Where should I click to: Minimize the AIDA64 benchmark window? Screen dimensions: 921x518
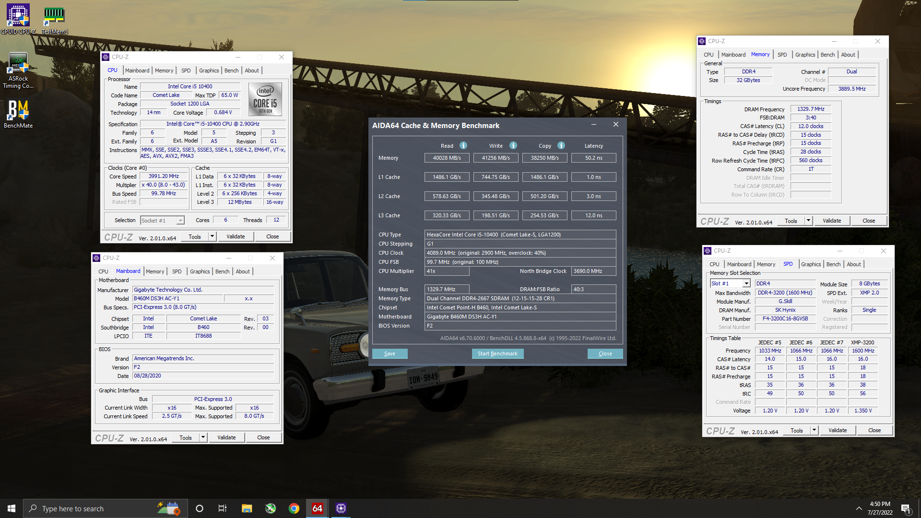pyautogui.click(x=594, y=125)
